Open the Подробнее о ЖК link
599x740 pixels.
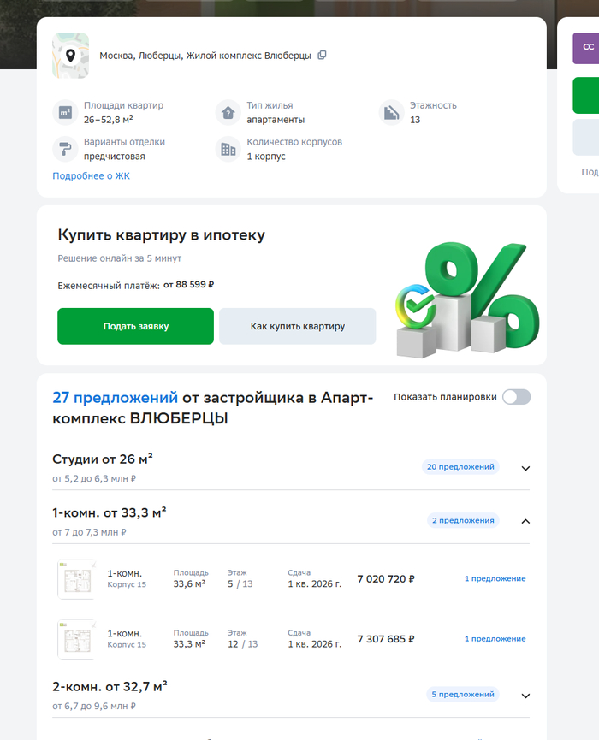tap(91, 175)
